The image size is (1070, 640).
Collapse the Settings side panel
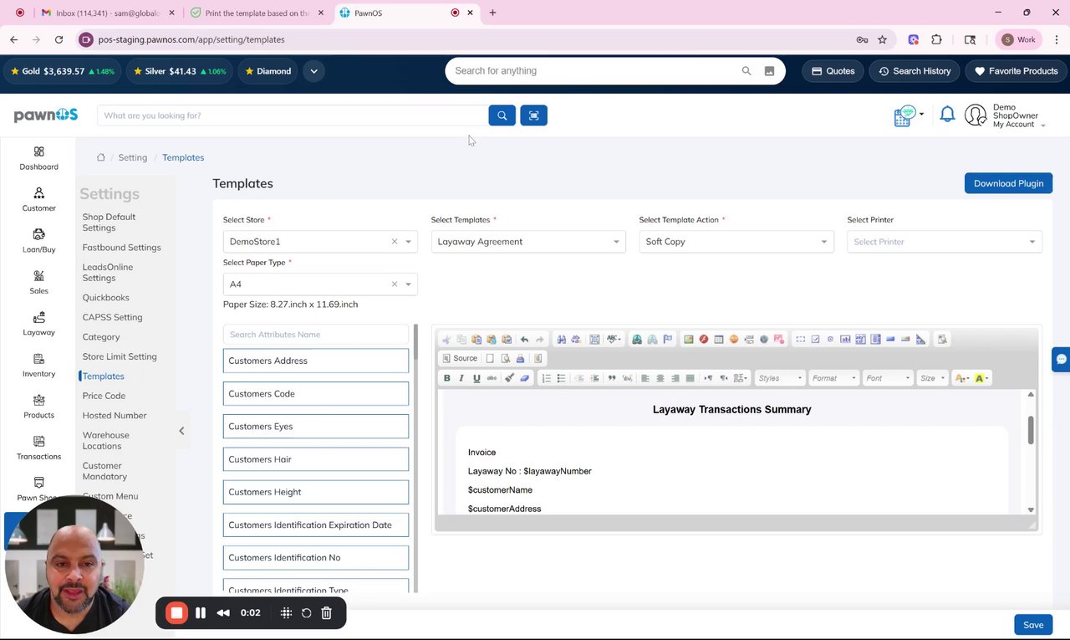click(181, 431)
